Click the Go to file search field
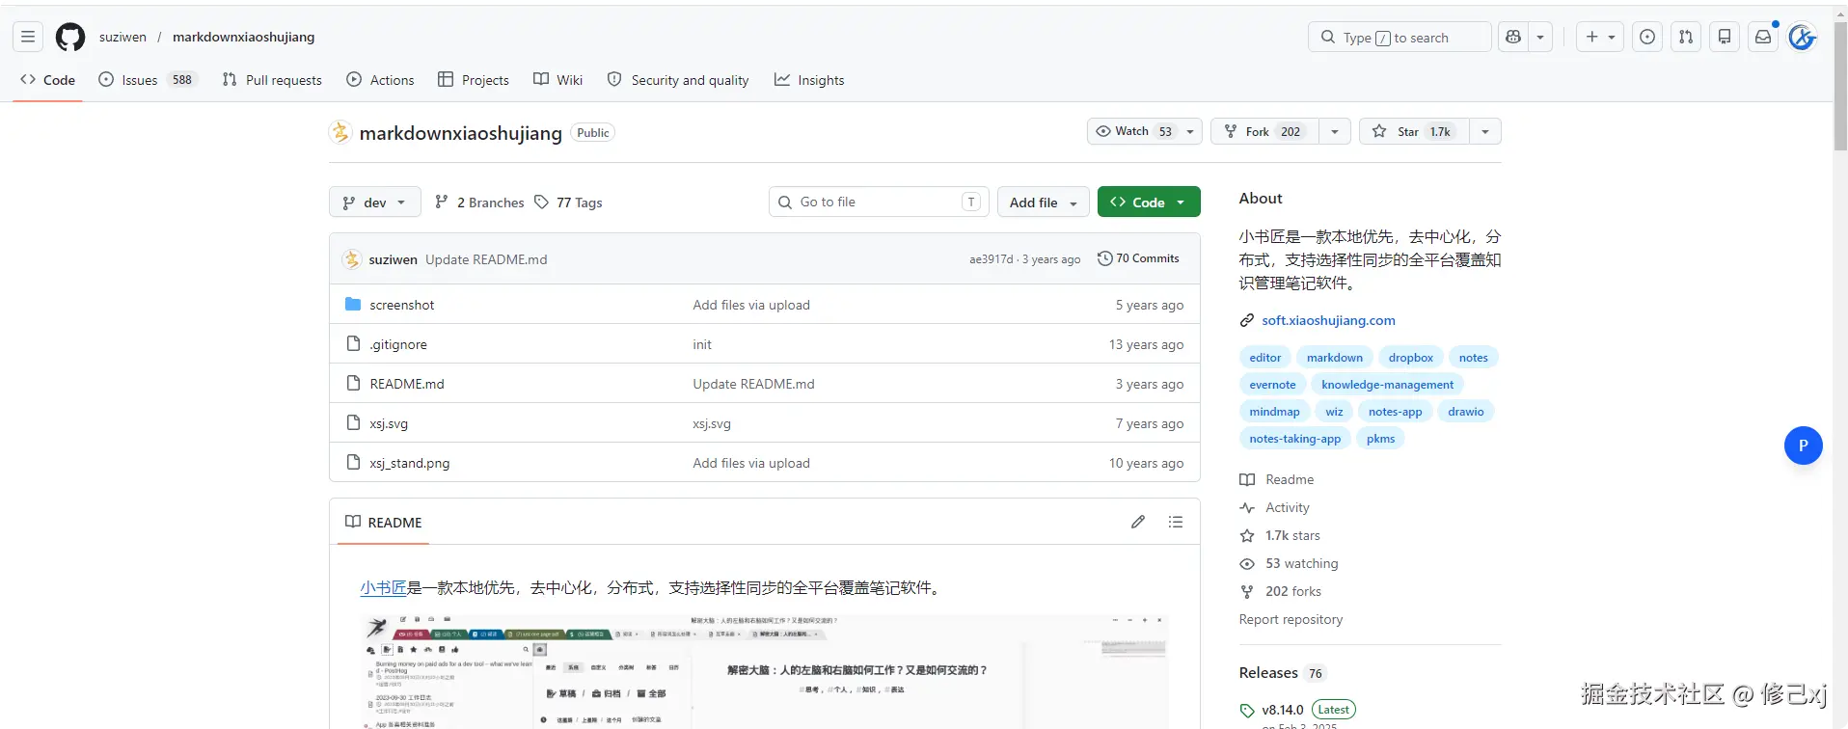This screenshot has height=729, width=1848. [879, 202]
